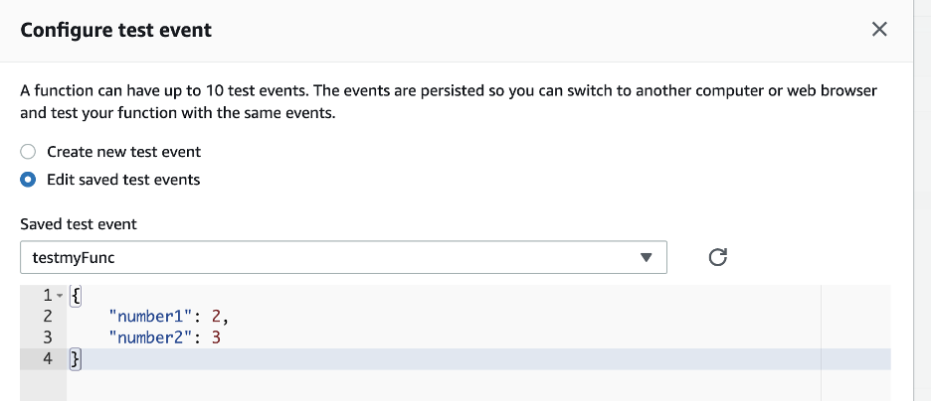Viewport: 931px width, 401px height.
Task: Click the saved test event dropdown arrow
Action: (647, 258)
